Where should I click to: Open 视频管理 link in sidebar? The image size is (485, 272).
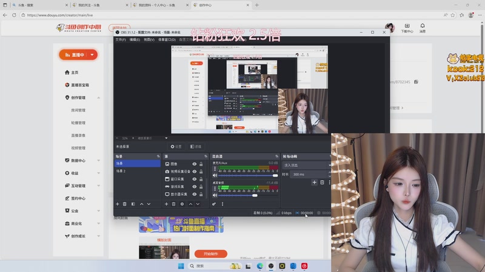78,148
